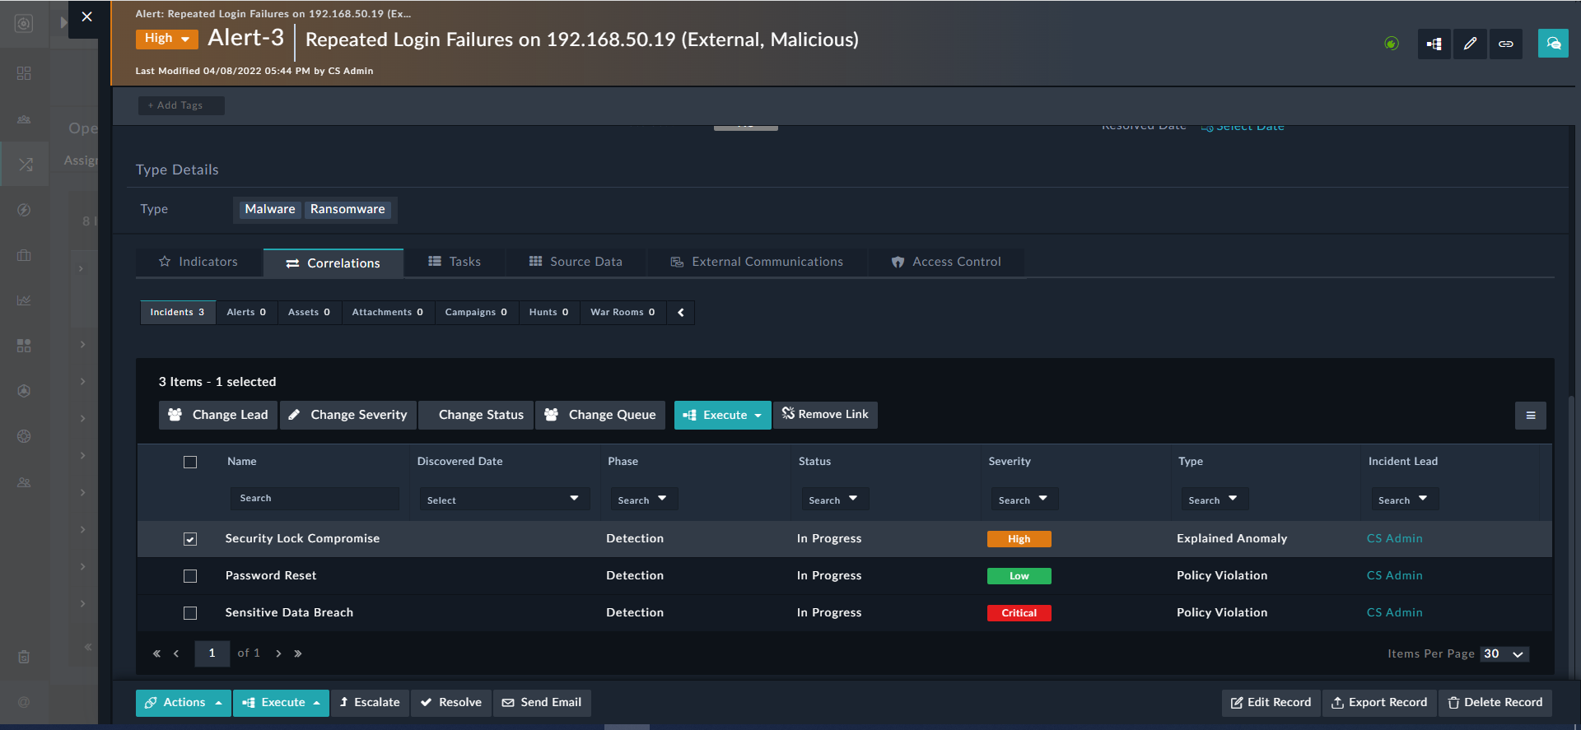Switch to the Tasks tab
The height and width of the screenshot is (730, 1581).
455,262
